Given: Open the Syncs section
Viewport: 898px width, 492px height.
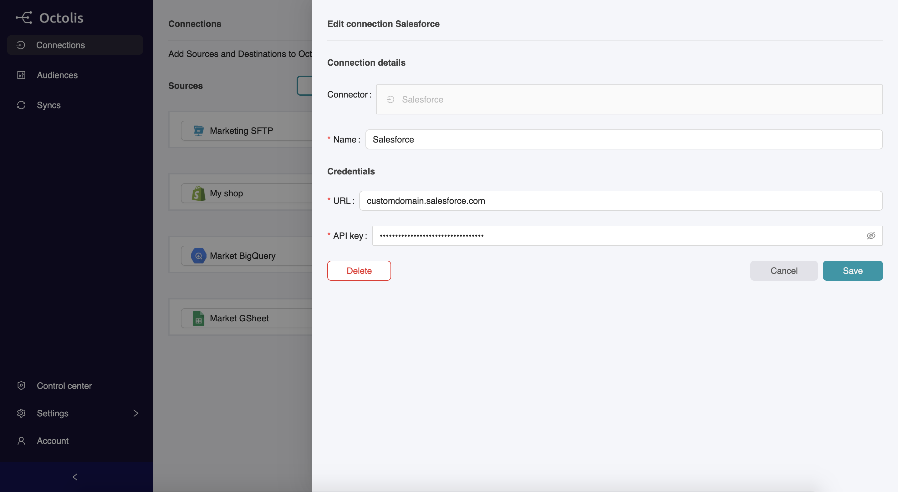Looking at the screenshot, I should [x=49, y=105].
